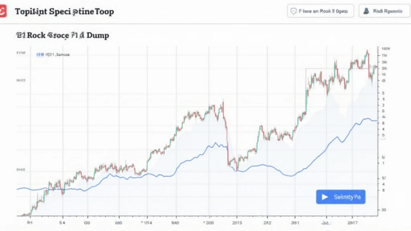
Task: Click the white play triangle on blue button
Action: [x=325, y=197]
